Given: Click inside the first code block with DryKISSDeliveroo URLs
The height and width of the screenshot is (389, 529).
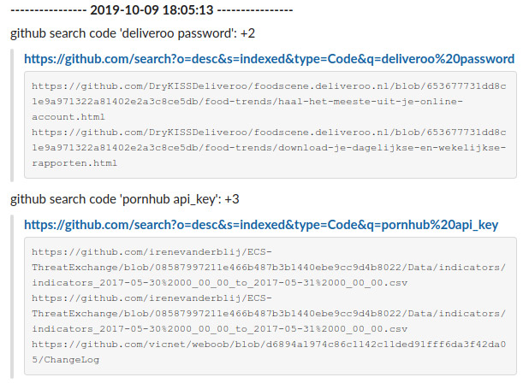Looking at the screenshot, I should pyautogui.click(x=270, y=125).
